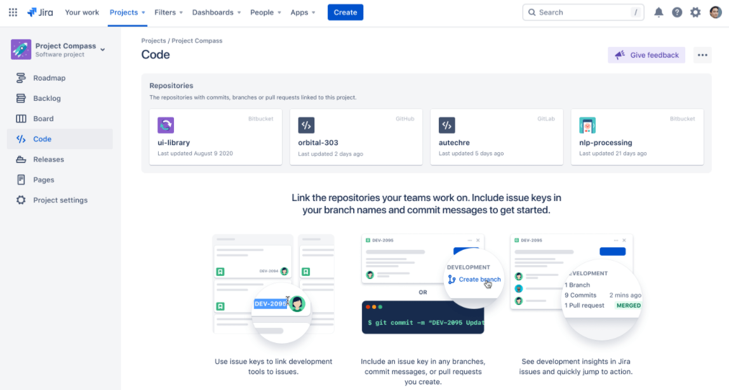Open Pages in the sidebar
This screenshot has width=729, height=390.
[60, 179]
